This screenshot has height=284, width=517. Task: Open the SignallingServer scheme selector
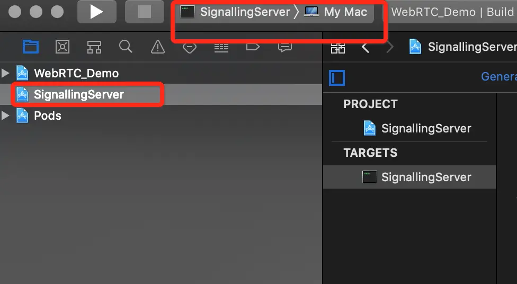pyautogui.click(x=235, y=12)
